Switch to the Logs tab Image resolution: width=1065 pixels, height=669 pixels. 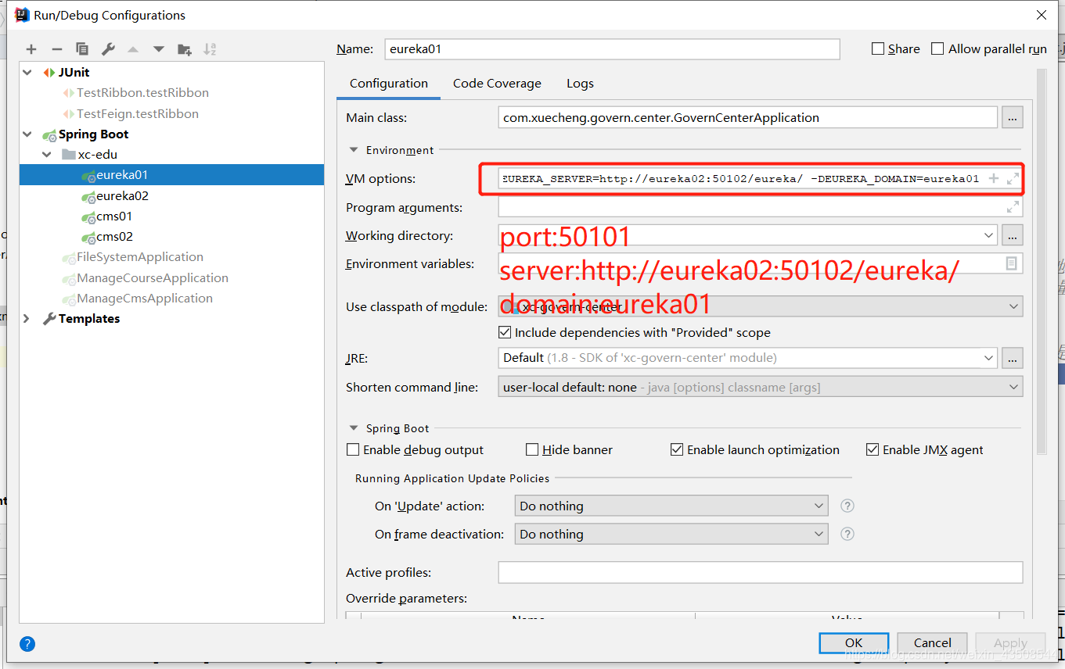point(580,84)
